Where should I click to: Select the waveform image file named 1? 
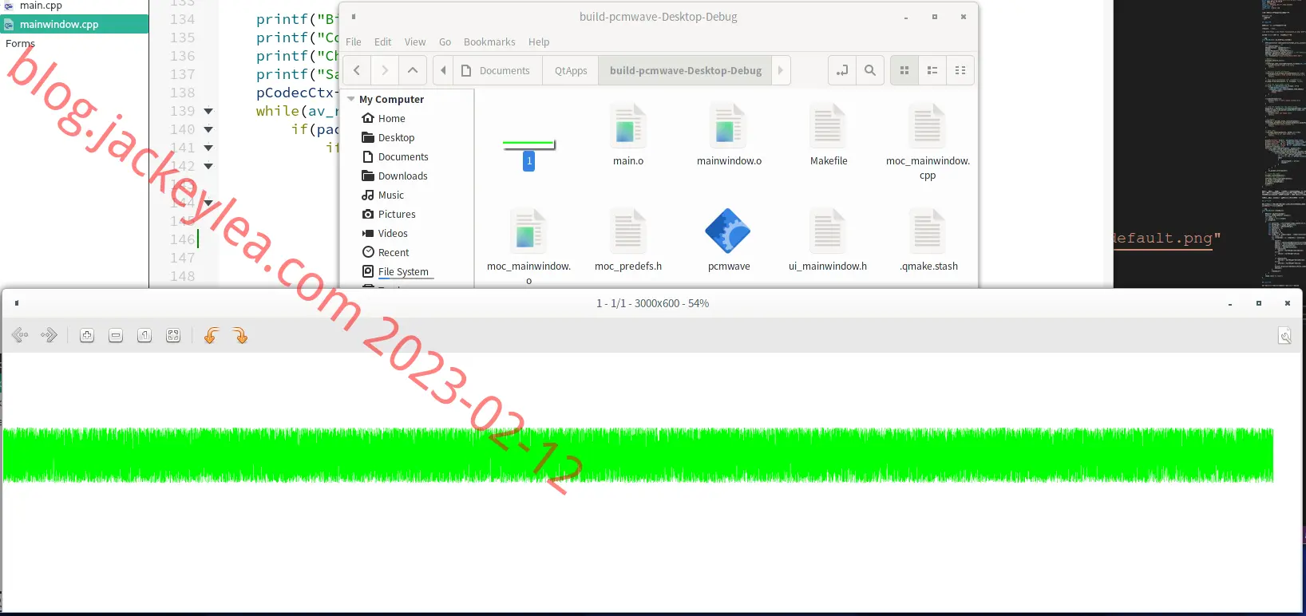tap(528, 145)
